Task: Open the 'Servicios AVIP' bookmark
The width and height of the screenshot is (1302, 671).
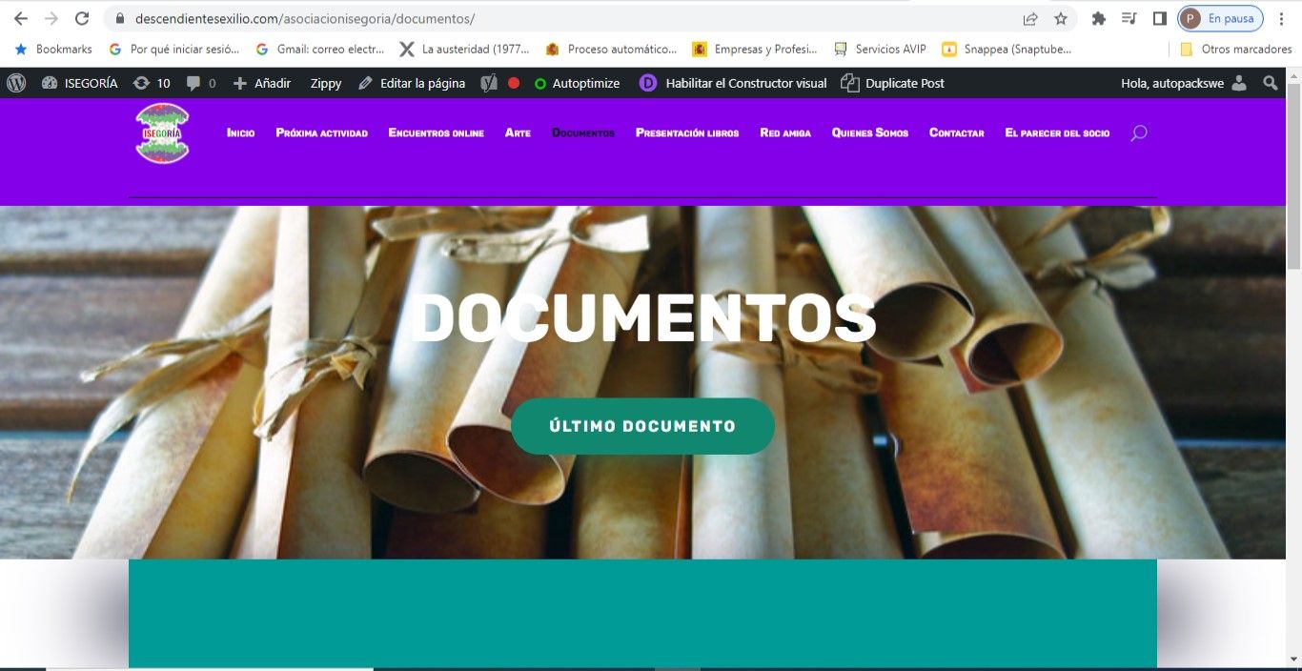Action: tap(880, 49)
